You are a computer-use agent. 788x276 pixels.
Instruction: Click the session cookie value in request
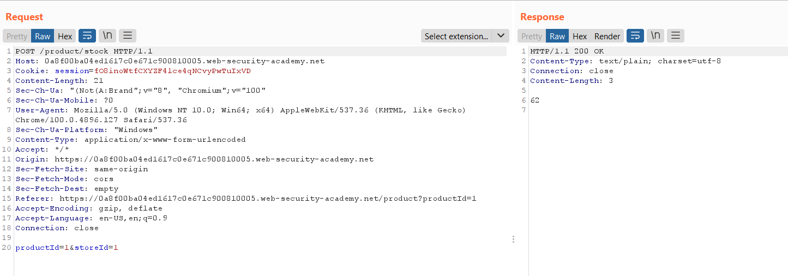173,71
